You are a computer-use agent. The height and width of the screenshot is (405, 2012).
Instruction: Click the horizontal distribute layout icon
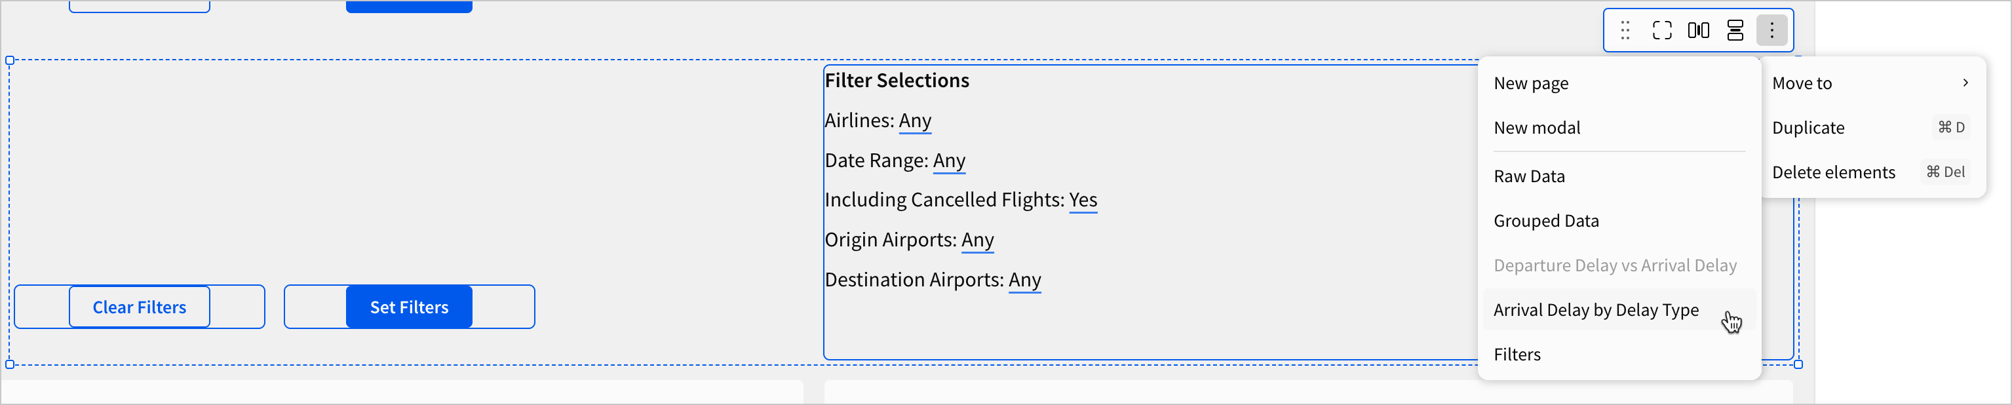point(1699,30)
